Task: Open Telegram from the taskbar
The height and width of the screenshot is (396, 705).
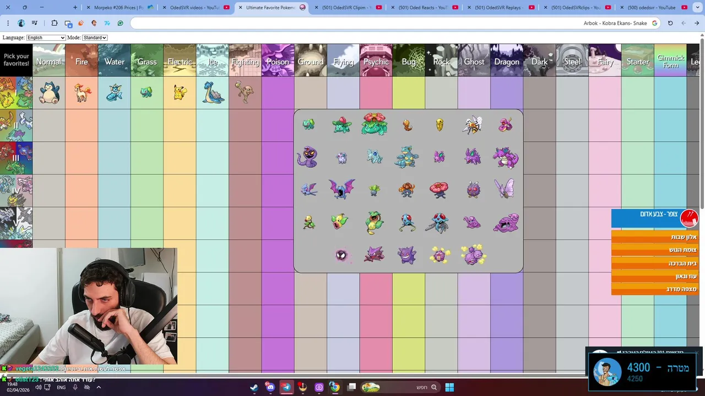Action: click(x=286, y=387)
